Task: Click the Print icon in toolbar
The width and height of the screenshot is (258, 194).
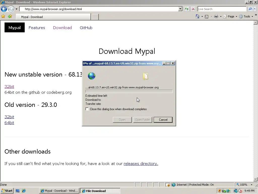Action: click(216, 16)
